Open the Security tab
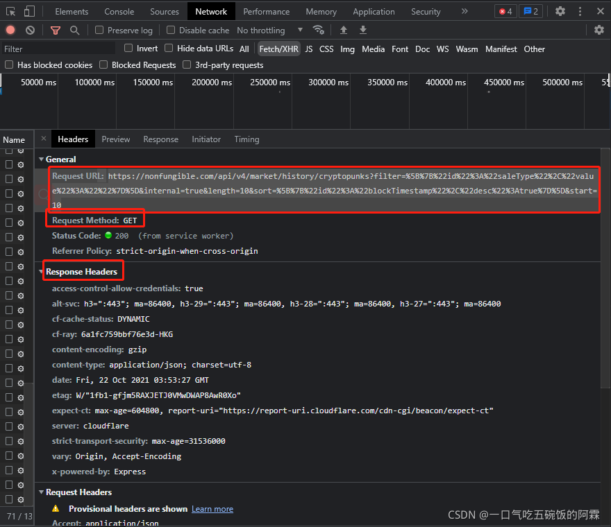The width and height of the screenshot is (611, 527). click(426, 12)
